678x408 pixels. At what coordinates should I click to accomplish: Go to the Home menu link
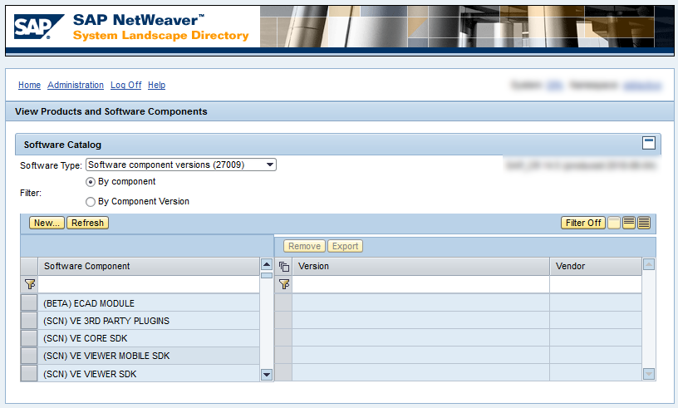tap(29, 85)
